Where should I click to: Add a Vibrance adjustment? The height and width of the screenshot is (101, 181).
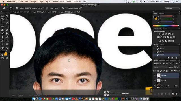point(173,34)
